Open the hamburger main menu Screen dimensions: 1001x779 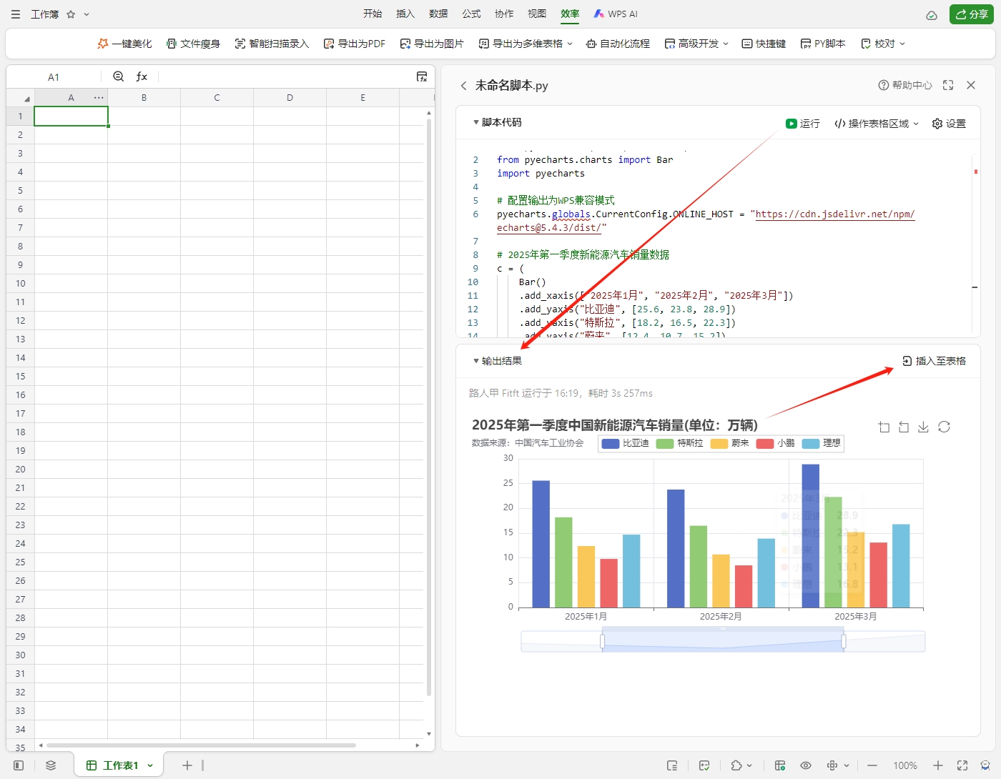(x=16, y=14)
